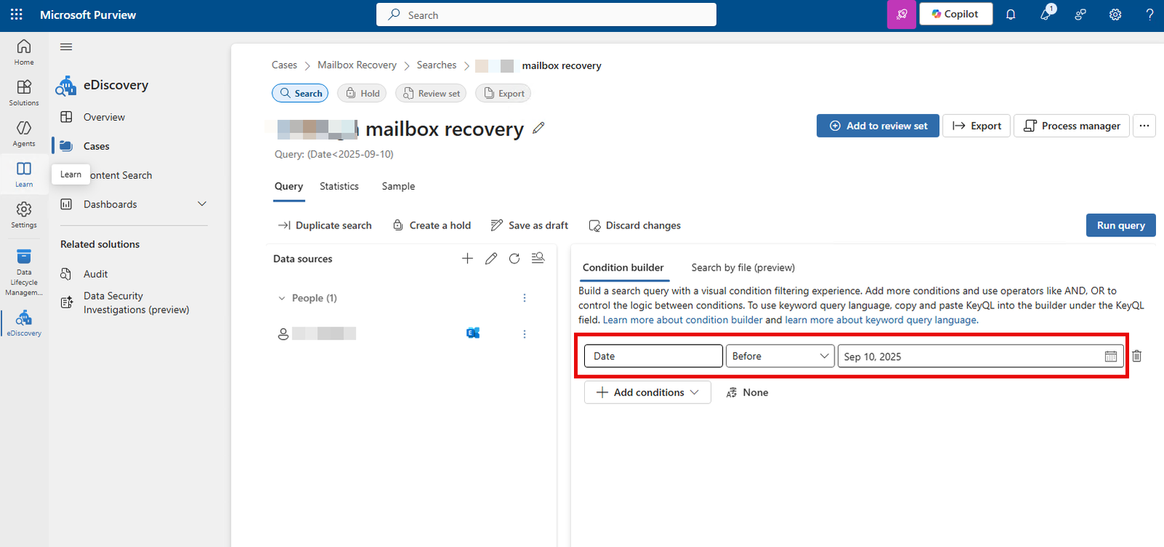Open the Add conditions dropdown
Screen dimensions: 1164x547
click(x=647, y=392)
